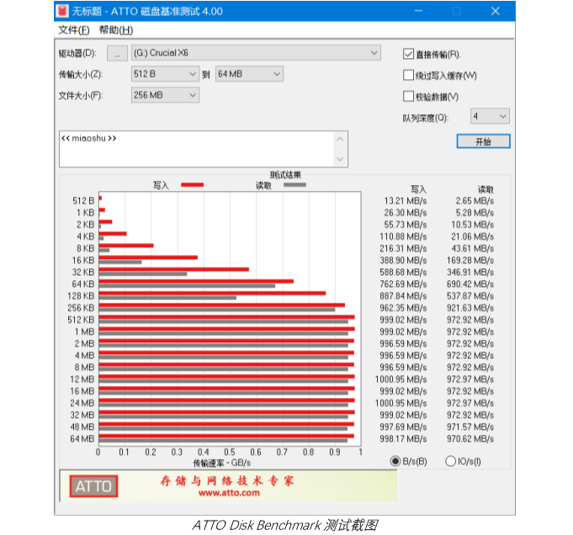Viewport: 573px width, 535px height.
Task: Click into the miaoshu description text box
Action: (x=198, y=149)
